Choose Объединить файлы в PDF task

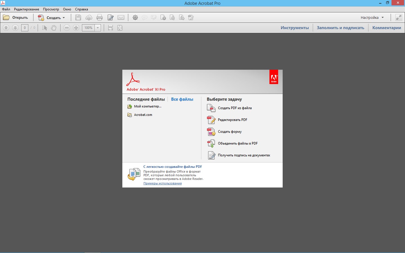point(238,143)
